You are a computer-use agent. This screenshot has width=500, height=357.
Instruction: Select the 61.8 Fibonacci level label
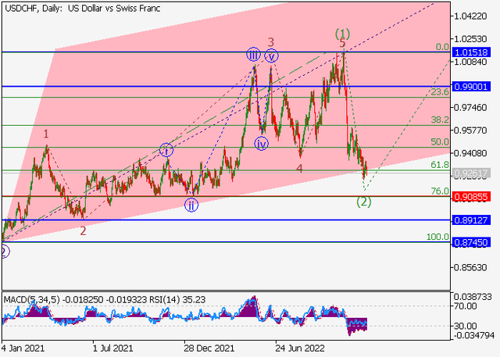tap(439, 166)
